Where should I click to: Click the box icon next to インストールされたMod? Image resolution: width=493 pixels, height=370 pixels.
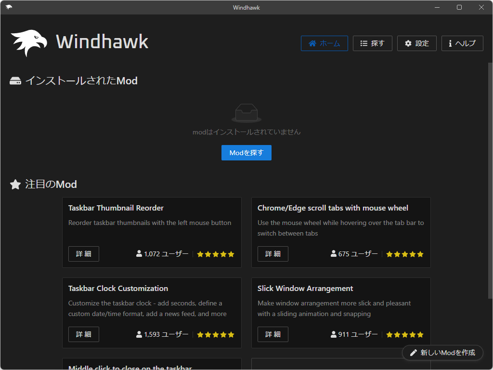pyautogui.click(x=15, y=80)
